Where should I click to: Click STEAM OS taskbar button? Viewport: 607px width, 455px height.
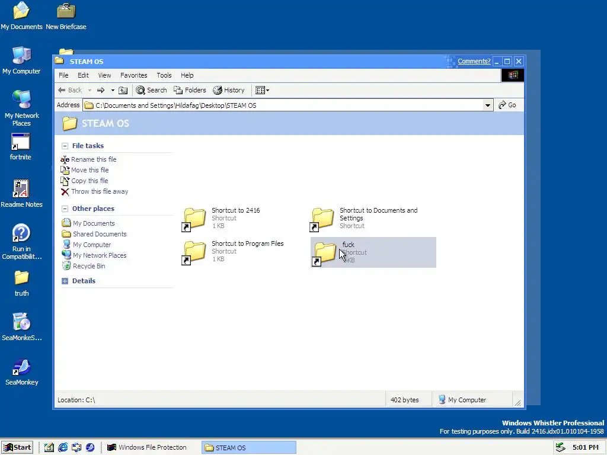(249, 448)
